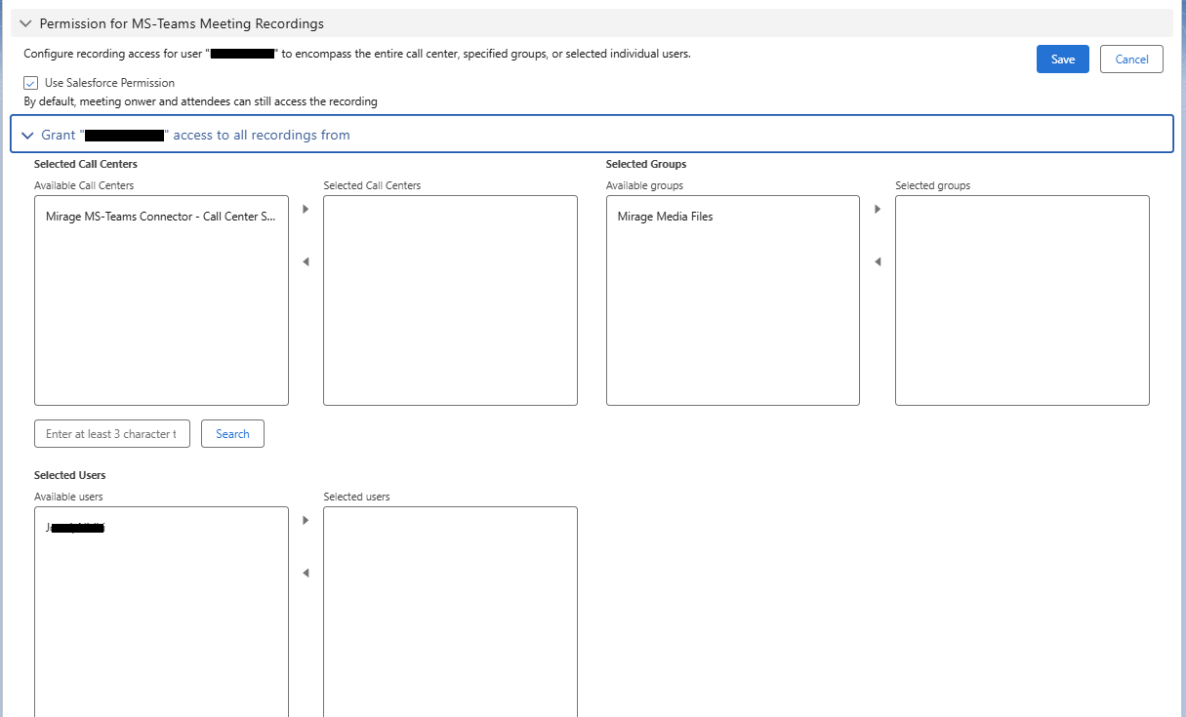
Task: Collapse Permission for MS-Teams Meeting Recordings section
Action: [x=26, y=23]
